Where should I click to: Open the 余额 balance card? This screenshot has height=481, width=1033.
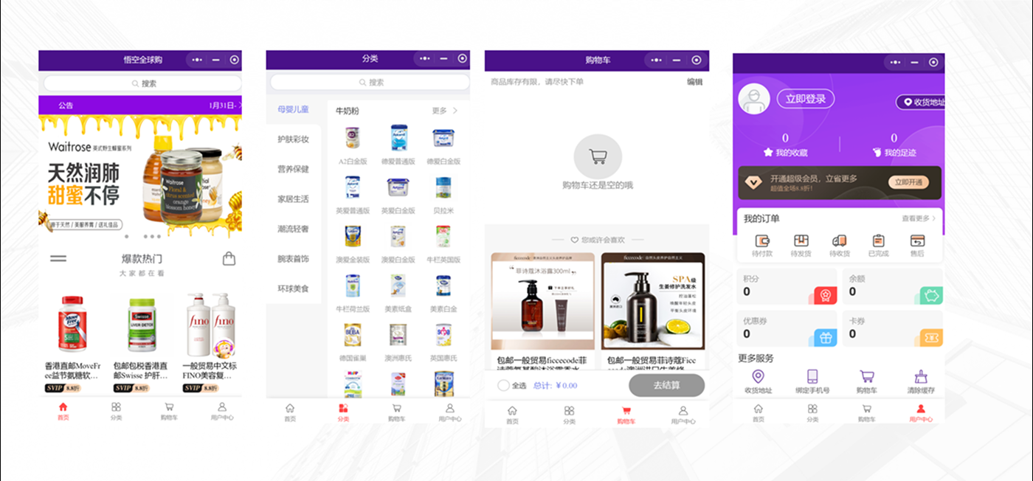tap(893, 286)
